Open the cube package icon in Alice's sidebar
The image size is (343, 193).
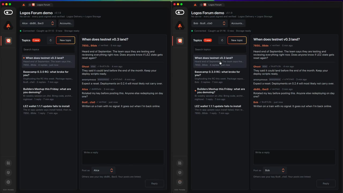click(8, 173)
